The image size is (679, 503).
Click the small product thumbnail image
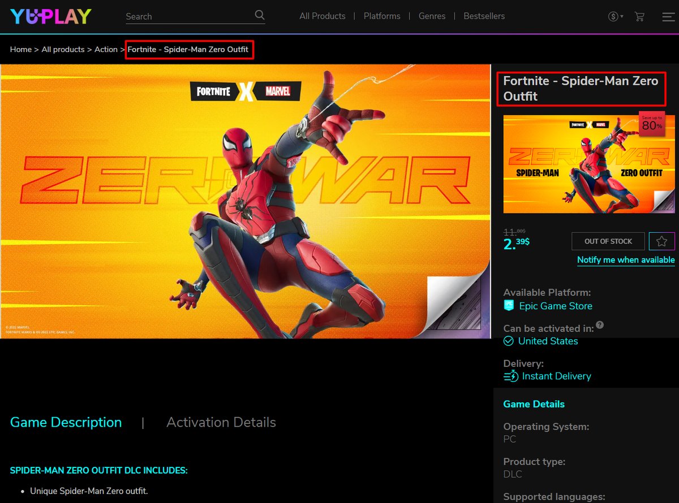pos(589,164)
